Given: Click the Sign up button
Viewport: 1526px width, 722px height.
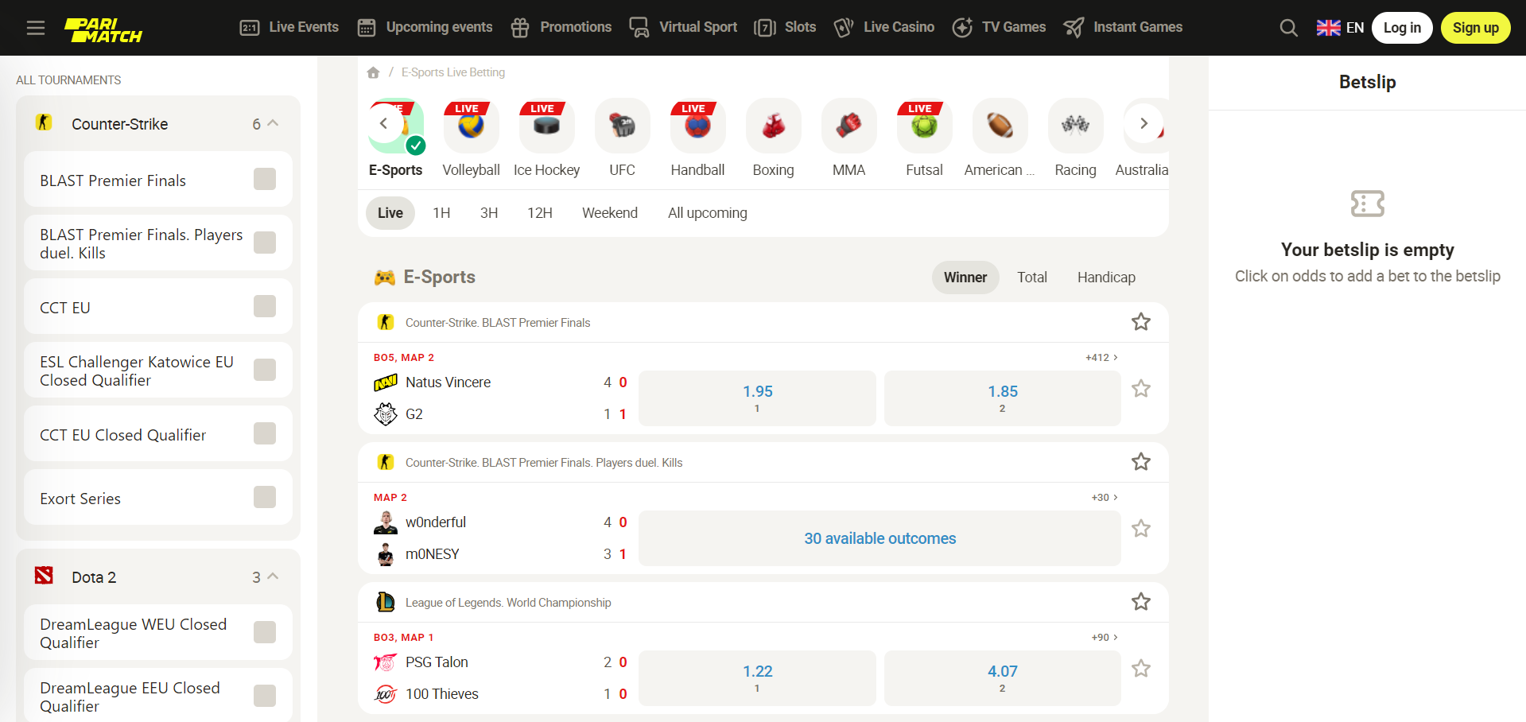Looking at the screenshot, I should pyautogui.click(x=1475, y=27).
